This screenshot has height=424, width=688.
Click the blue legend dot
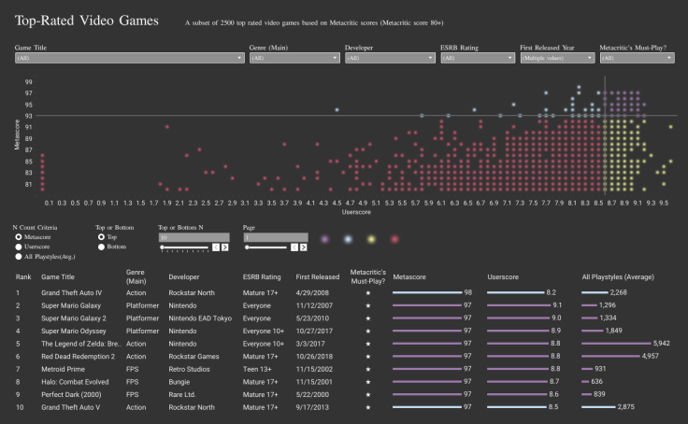[348, 240]
